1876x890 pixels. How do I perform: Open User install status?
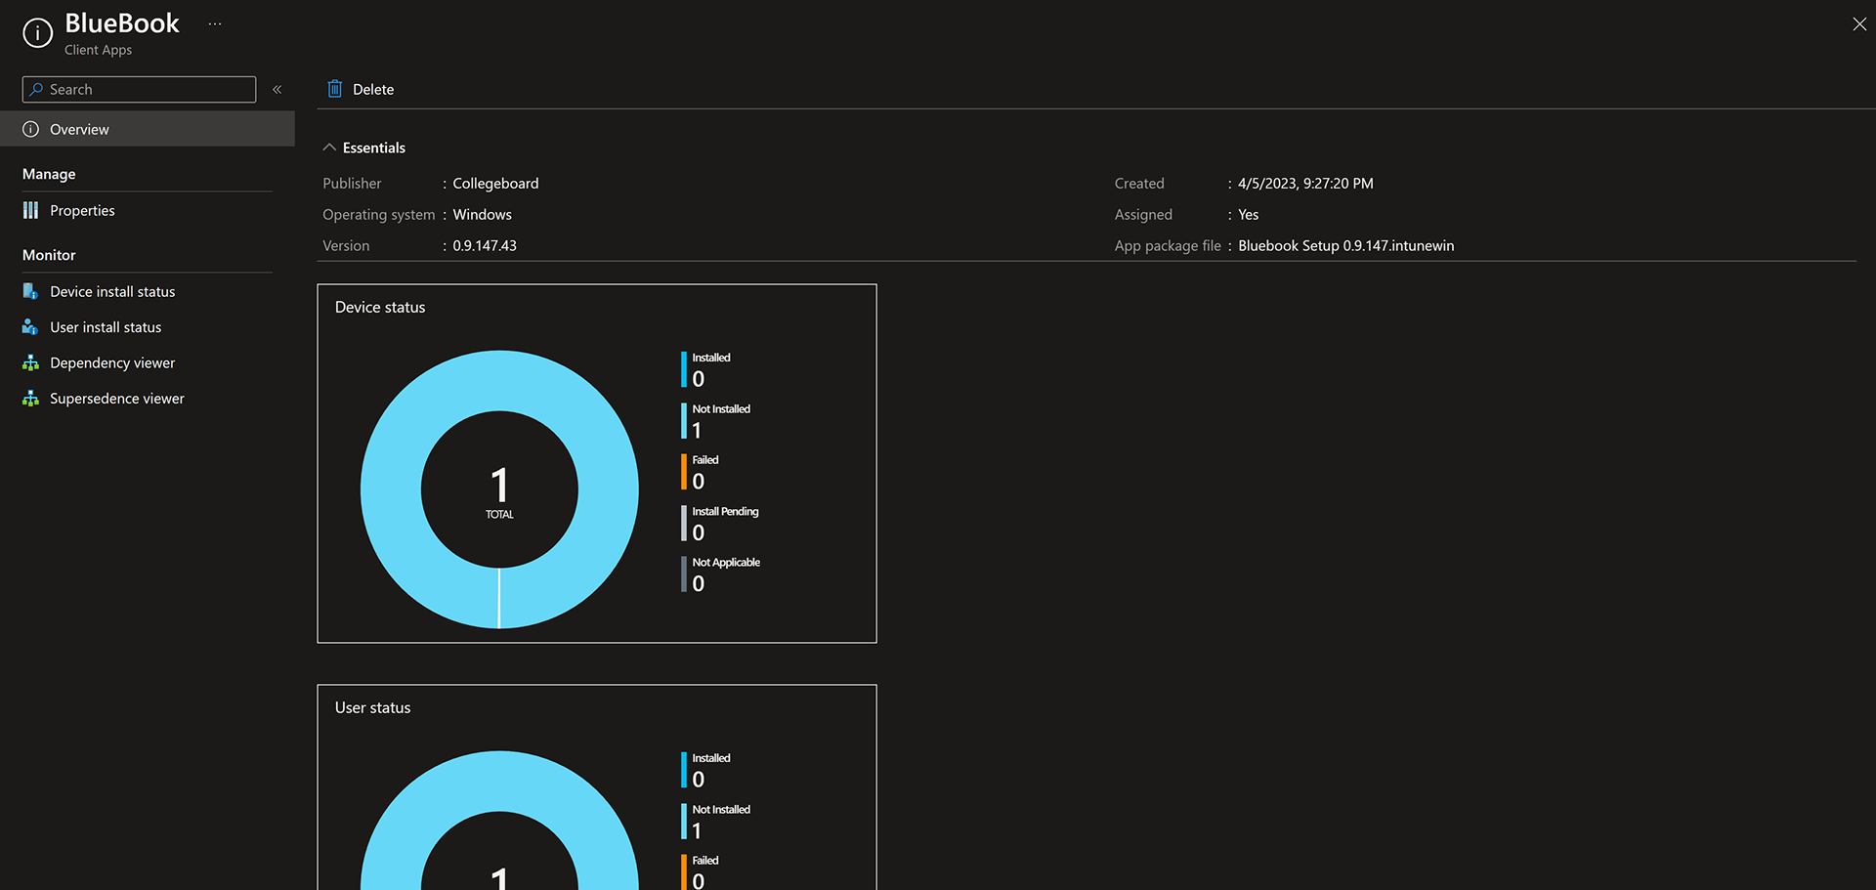tap(106, 327)
